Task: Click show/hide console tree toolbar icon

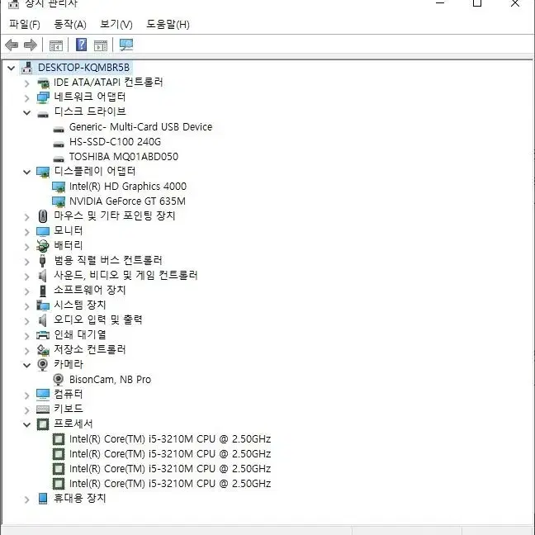Action: pos(56,45)
